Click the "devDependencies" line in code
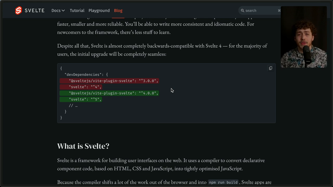This screenshot has width=333, height=187. [x=86, y=75]
